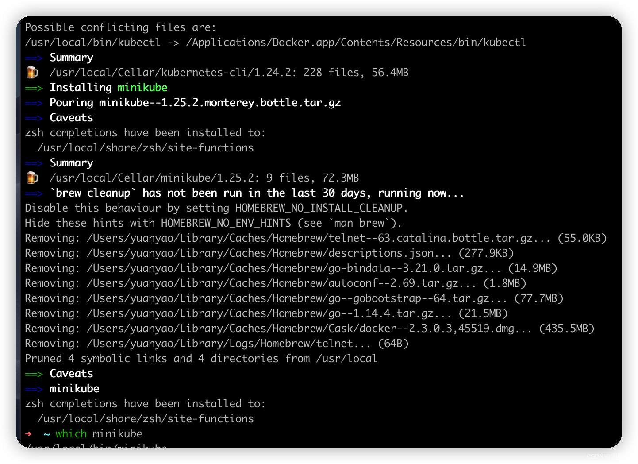Click the 'Caveats' heading below Pruned line

point(71,374)
